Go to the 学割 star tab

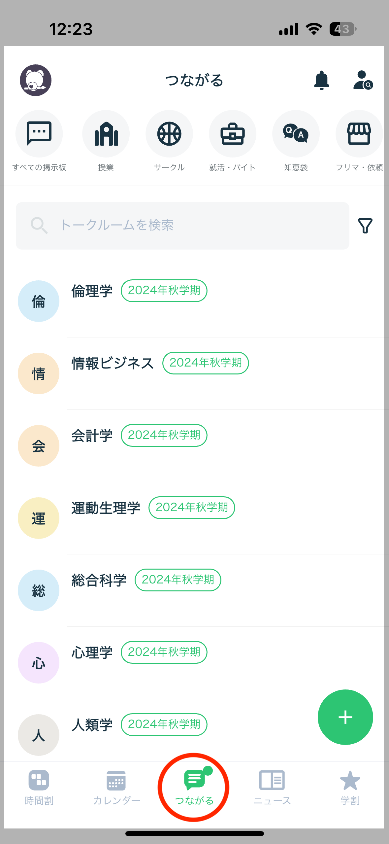click(350, 788)
